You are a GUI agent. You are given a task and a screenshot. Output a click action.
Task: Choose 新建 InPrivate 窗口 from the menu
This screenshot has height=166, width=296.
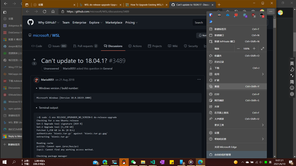point(236,41)
